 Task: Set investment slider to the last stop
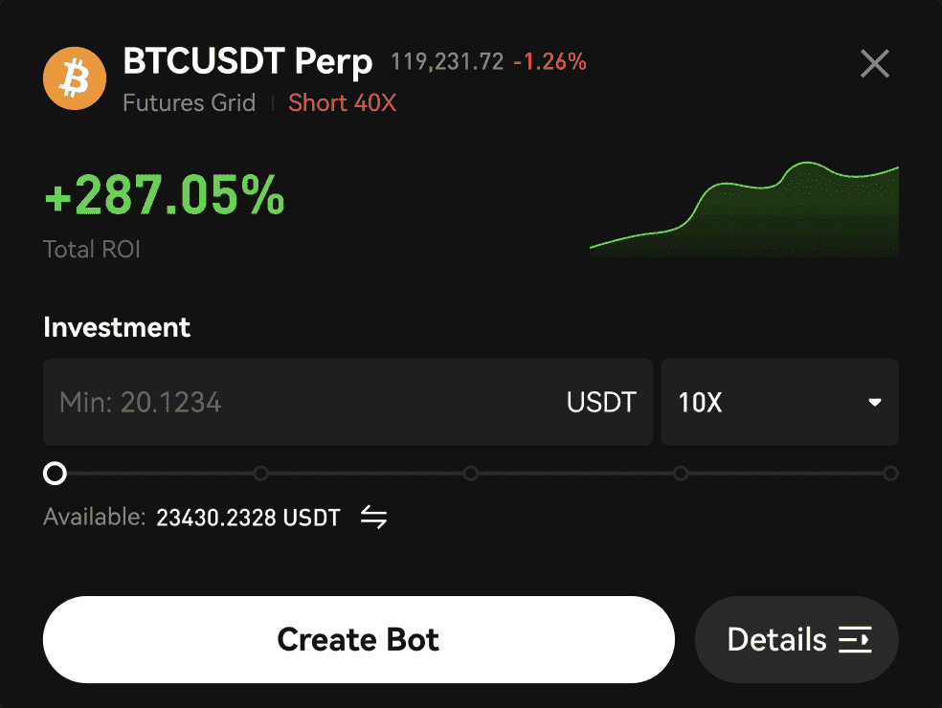pos(890,474)
